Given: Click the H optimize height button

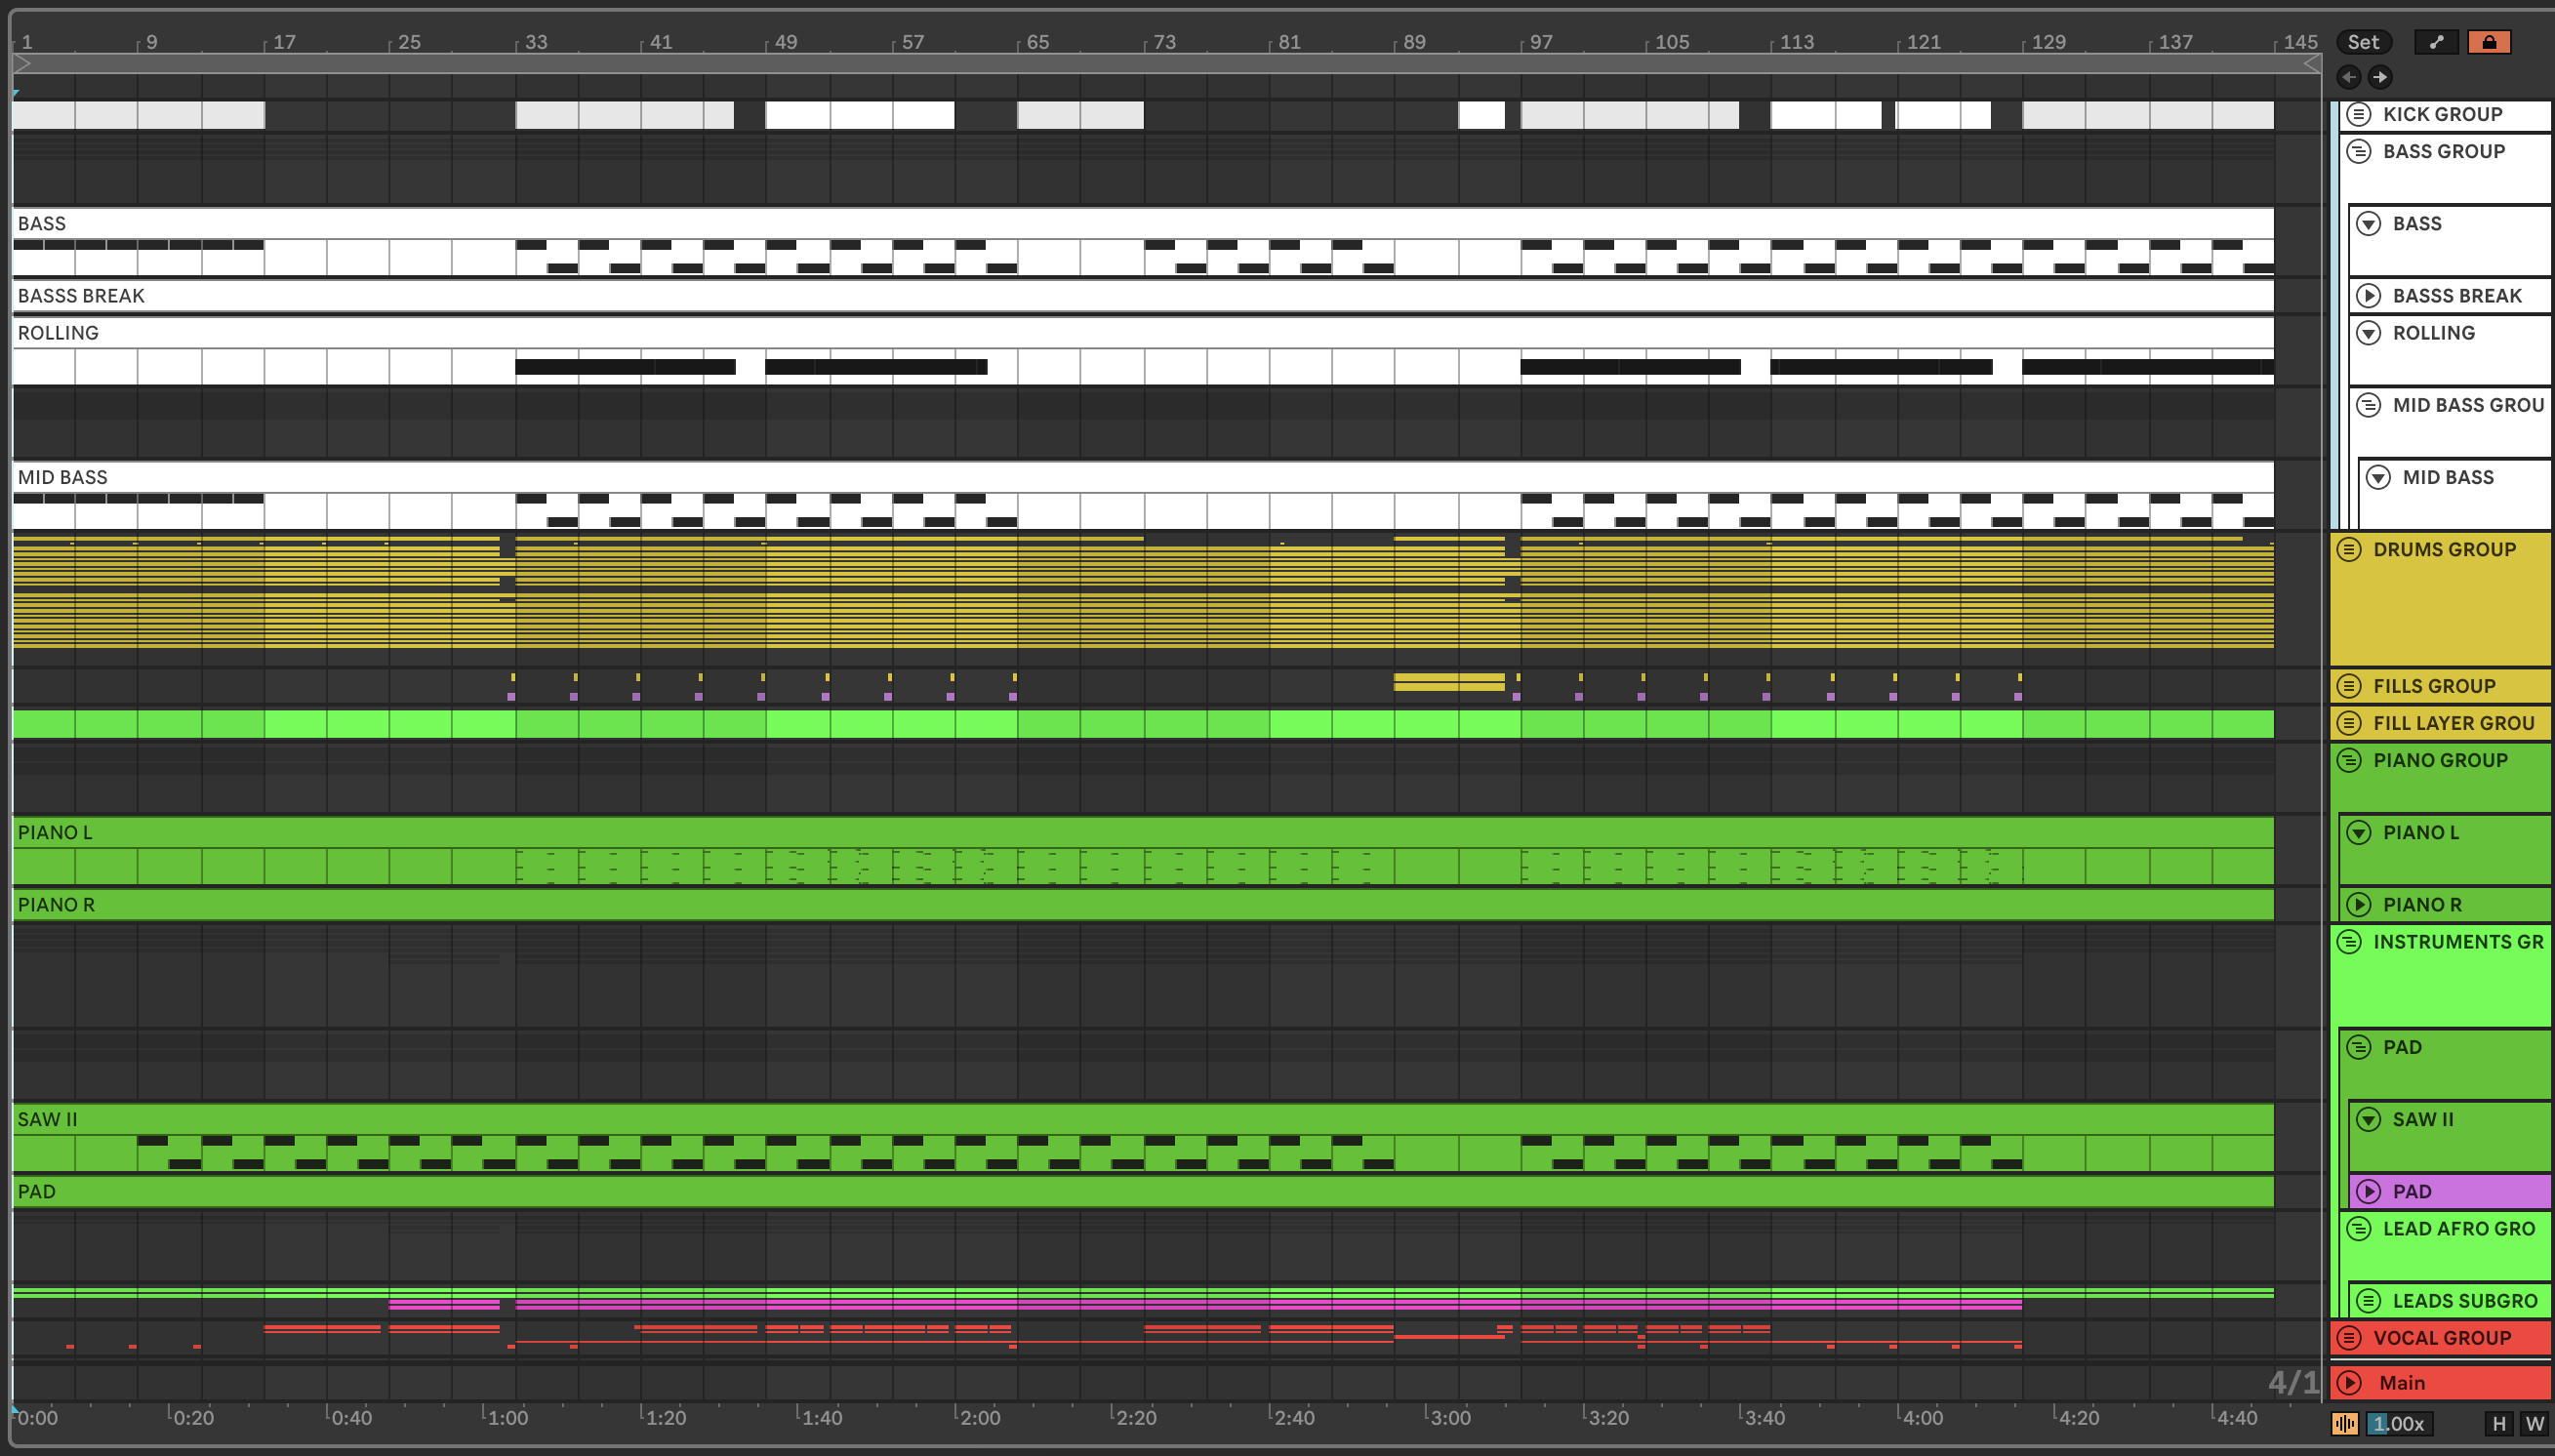Looking at the screenshot, I should click(x=2499, y=1423).
